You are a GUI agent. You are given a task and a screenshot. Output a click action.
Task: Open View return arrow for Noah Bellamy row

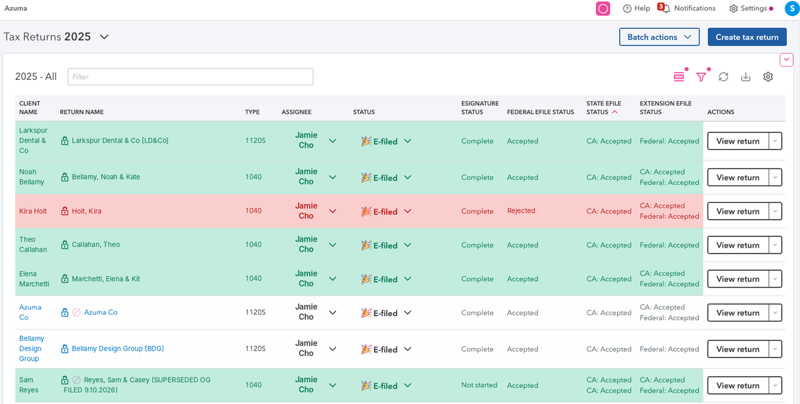click(x=775, y=178)
